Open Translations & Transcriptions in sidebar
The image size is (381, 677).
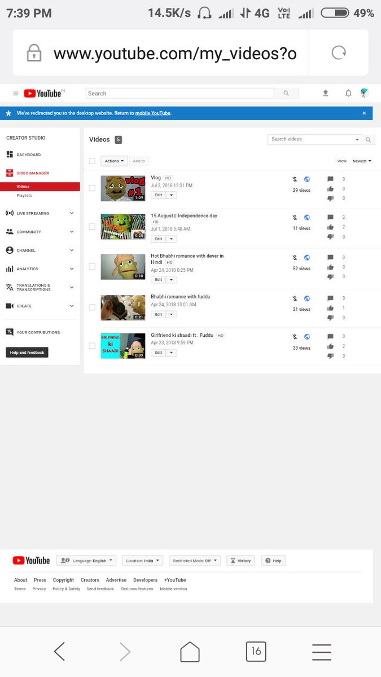[40, 288]
